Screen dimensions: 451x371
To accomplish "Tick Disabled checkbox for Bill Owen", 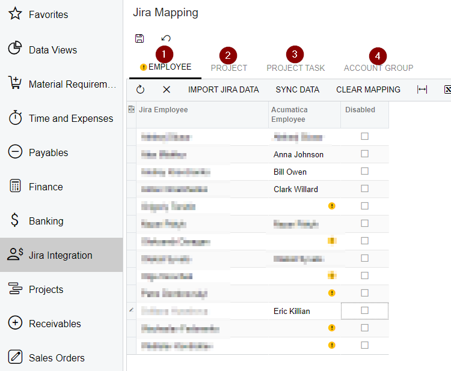I will [x=365, y=171].
